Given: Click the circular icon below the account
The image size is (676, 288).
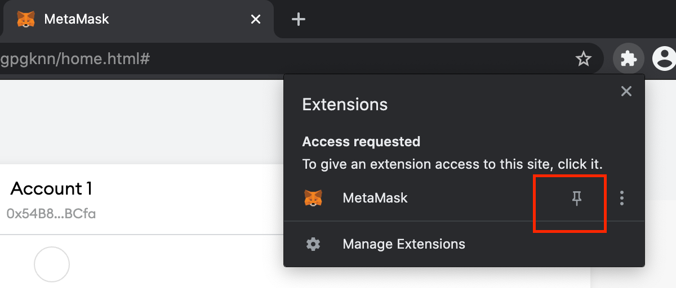Looking at the screenshot, I should click(52, 264).
